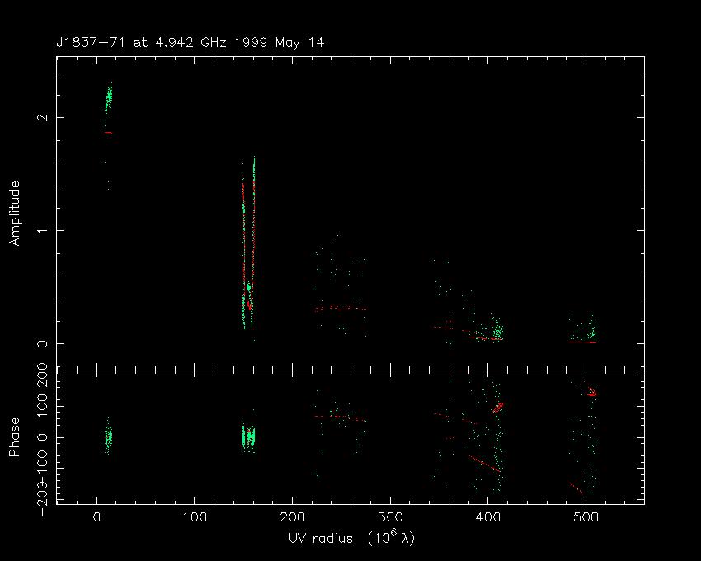Click the x-axis tick label '400'
The image size is (701, 561).
tap(487, 517)
